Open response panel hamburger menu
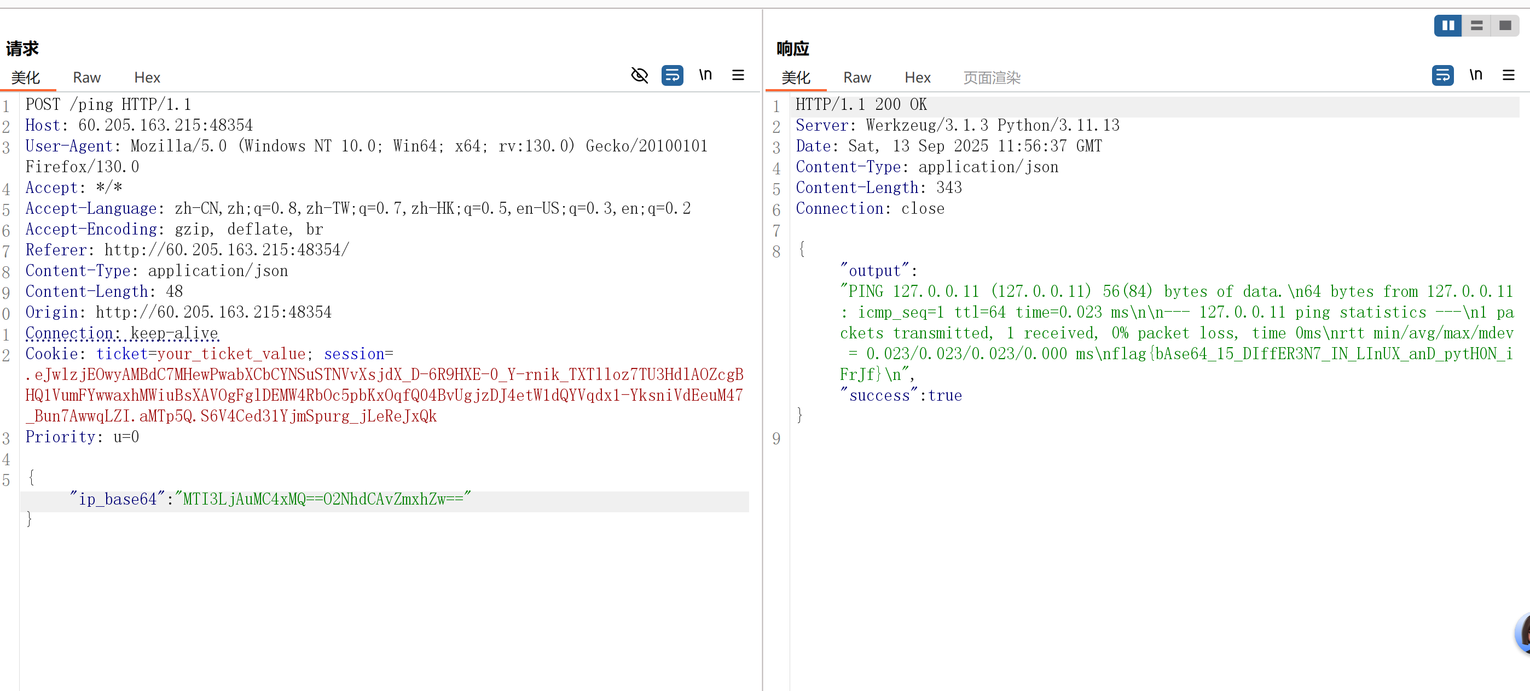Screen dimensions: 1530x691 pos(1508,75)
